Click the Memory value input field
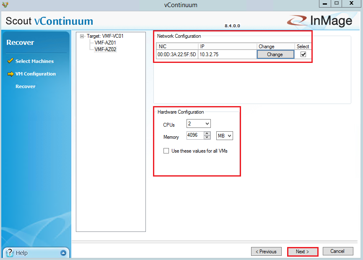Image resolution: width=363 pixels, height=260 pixels. click(195, 135)
